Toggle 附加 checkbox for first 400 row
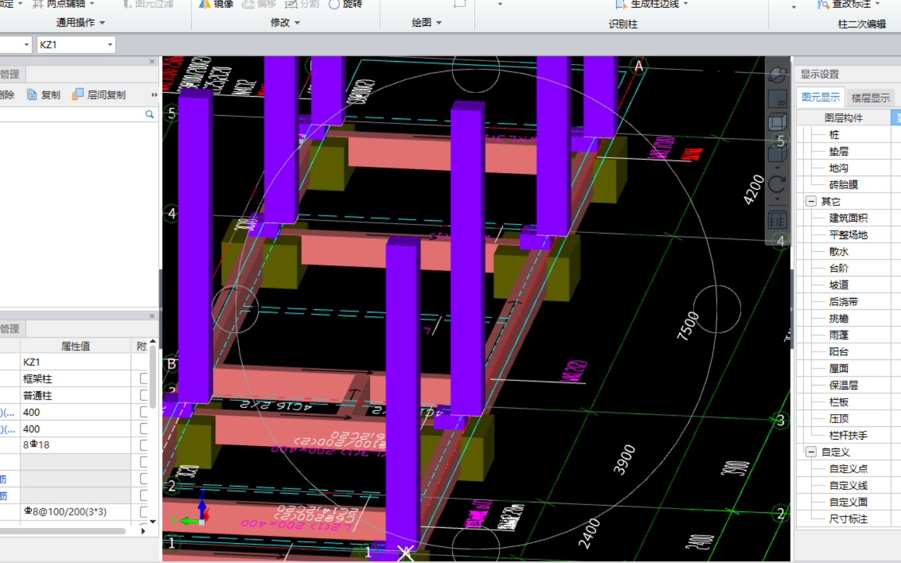The height and width of the screenshot is (563, 901). click(x=144, y=412)
